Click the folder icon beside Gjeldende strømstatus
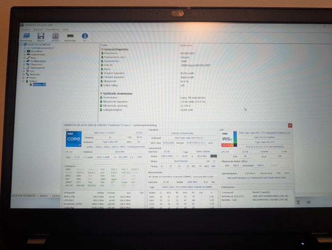 click(x=101, y=93)
